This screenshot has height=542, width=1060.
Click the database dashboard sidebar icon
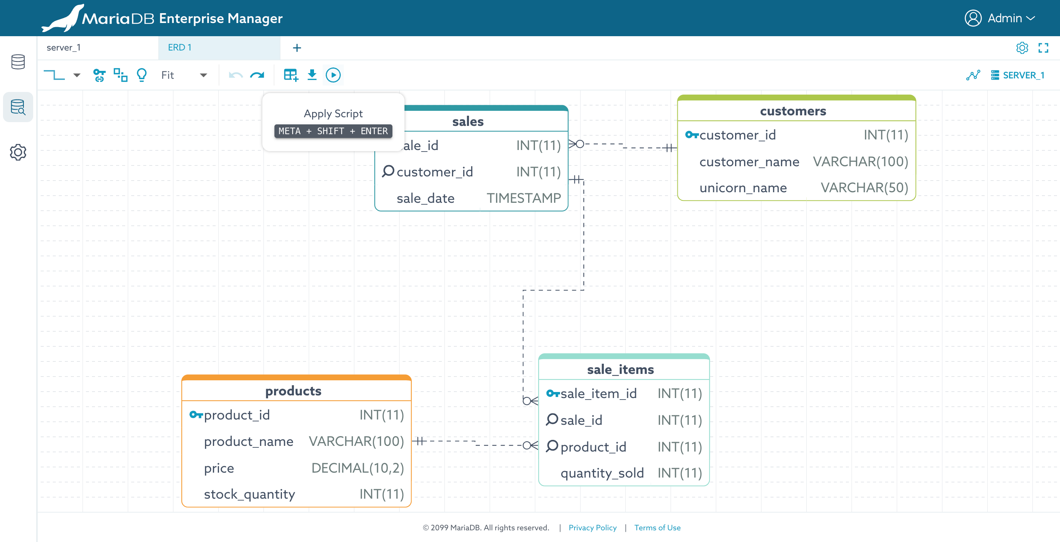click(x=18, y=62)
